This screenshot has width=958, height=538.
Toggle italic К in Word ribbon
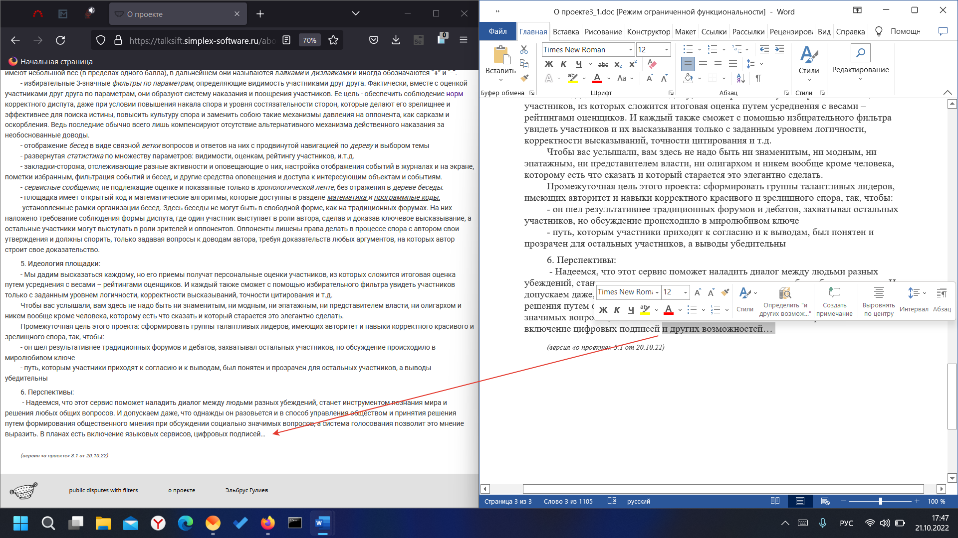[x=563, y=64]
